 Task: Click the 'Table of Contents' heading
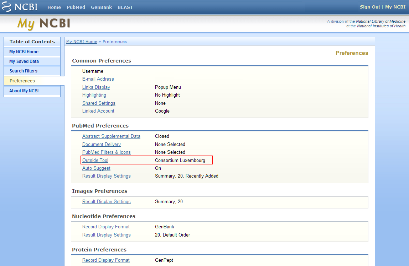pyautogui.click(x=32, y=42)
